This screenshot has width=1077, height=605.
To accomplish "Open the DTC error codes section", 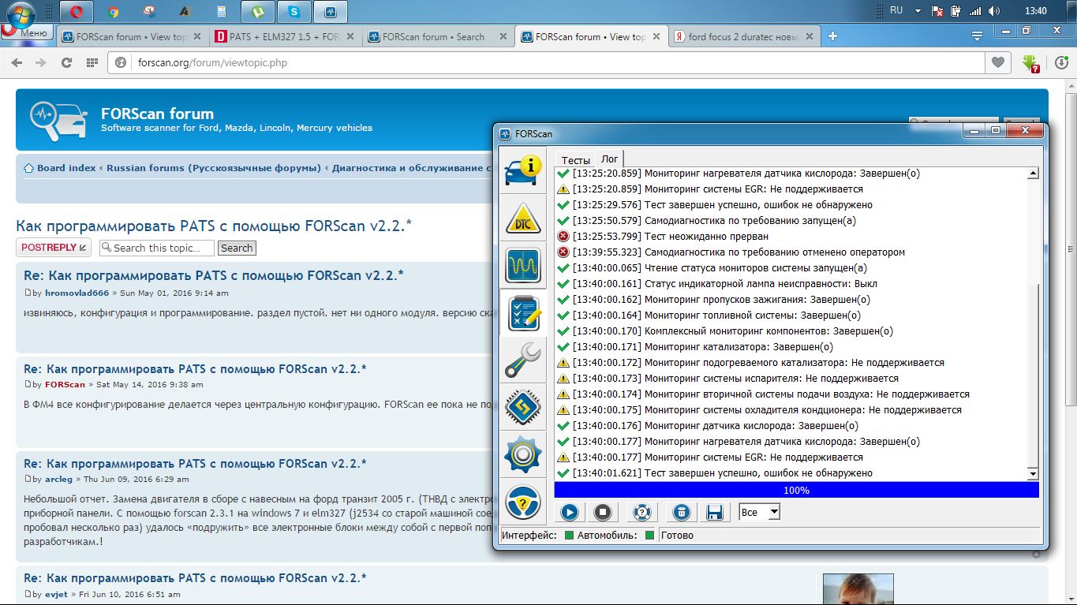I will click(x=522, y=218).
